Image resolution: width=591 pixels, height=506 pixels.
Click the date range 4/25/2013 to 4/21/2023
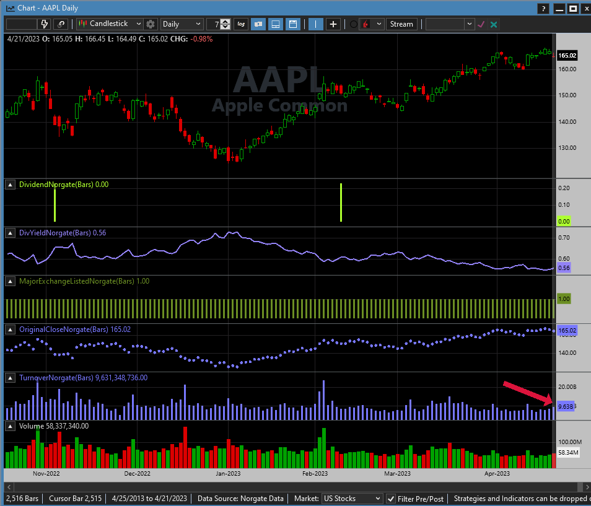tap(149, 498)
